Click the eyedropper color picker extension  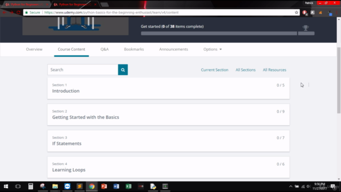330,13
